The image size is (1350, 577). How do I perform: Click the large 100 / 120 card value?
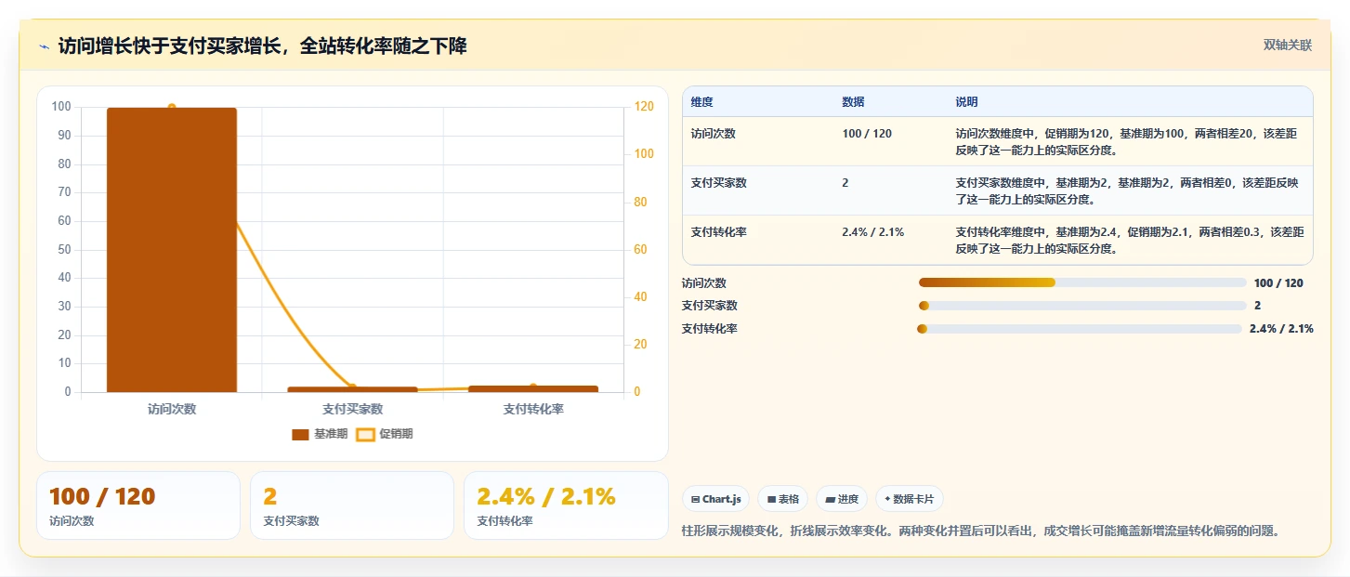pos(102,497)
